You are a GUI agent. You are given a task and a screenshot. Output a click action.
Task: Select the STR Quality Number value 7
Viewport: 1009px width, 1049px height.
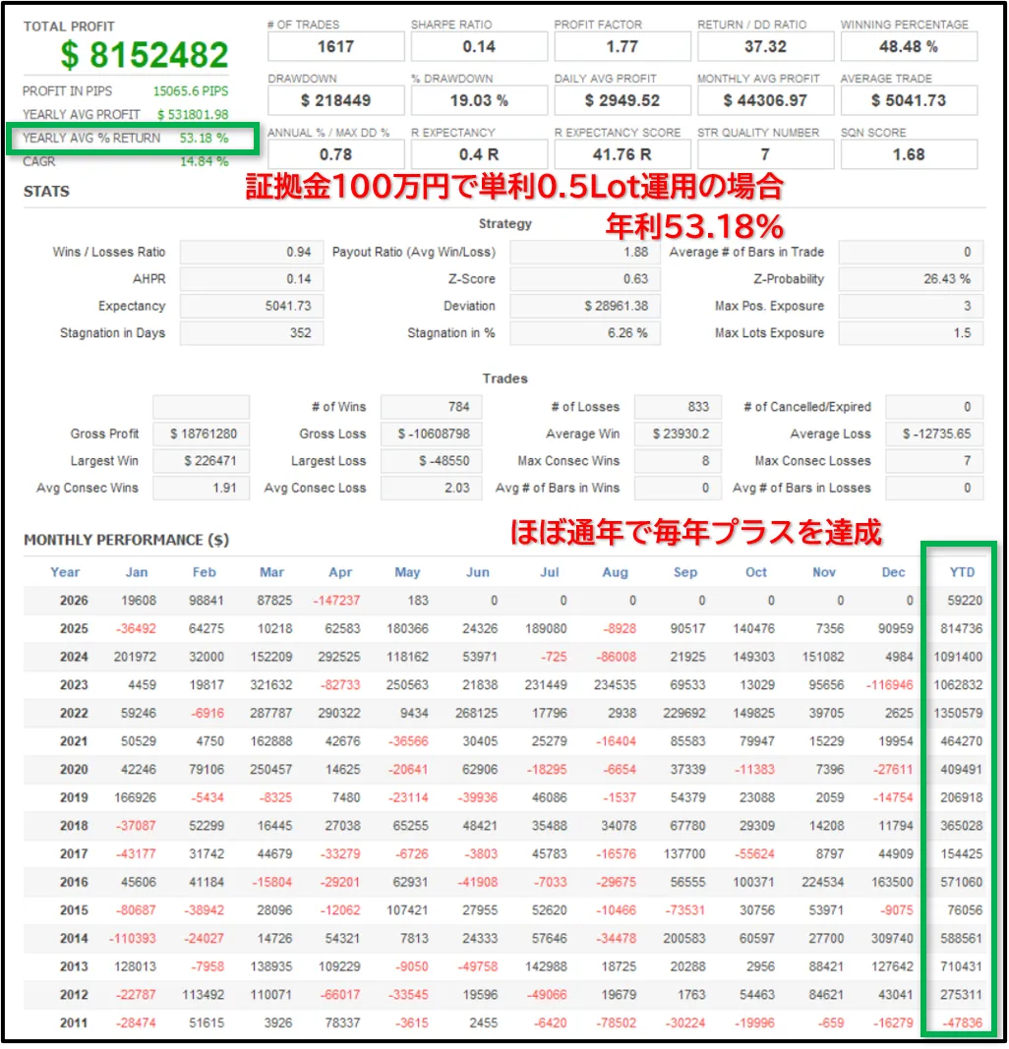pos(765,154)
